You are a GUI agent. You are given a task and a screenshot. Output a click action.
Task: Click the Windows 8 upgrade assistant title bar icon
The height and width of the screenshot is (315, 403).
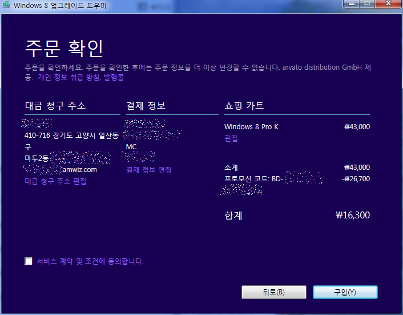[x=6, y=6]
